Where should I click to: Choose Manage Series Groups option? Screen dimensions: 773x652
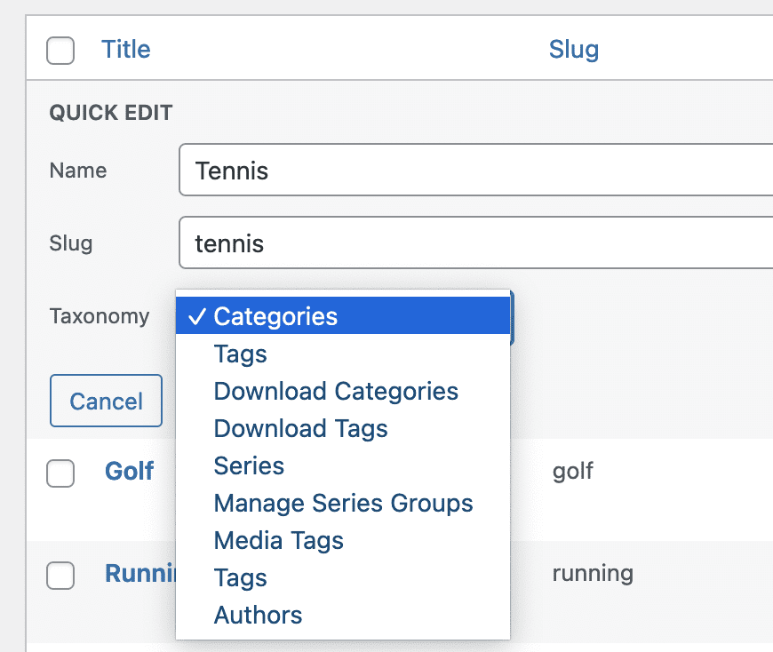[343, 503]
